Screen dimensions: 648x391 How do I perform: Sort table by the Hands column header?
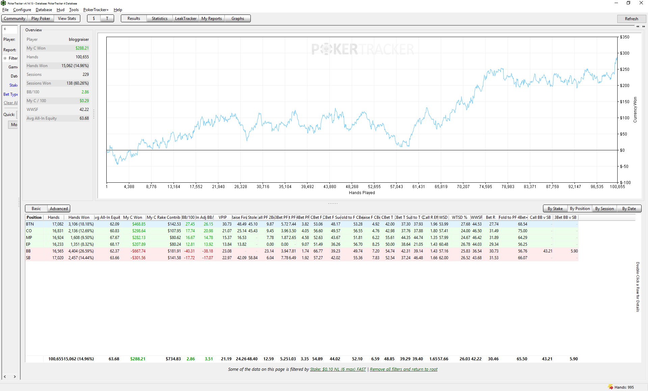point(54,217)
